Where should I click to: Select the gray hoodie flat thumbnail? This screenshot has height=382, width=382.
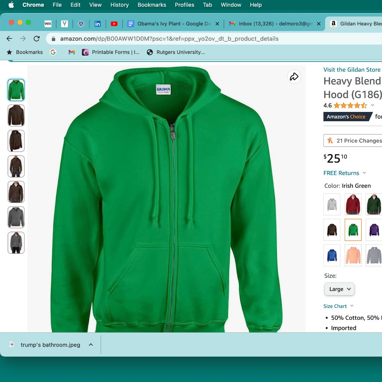click(x=16, y=217)
